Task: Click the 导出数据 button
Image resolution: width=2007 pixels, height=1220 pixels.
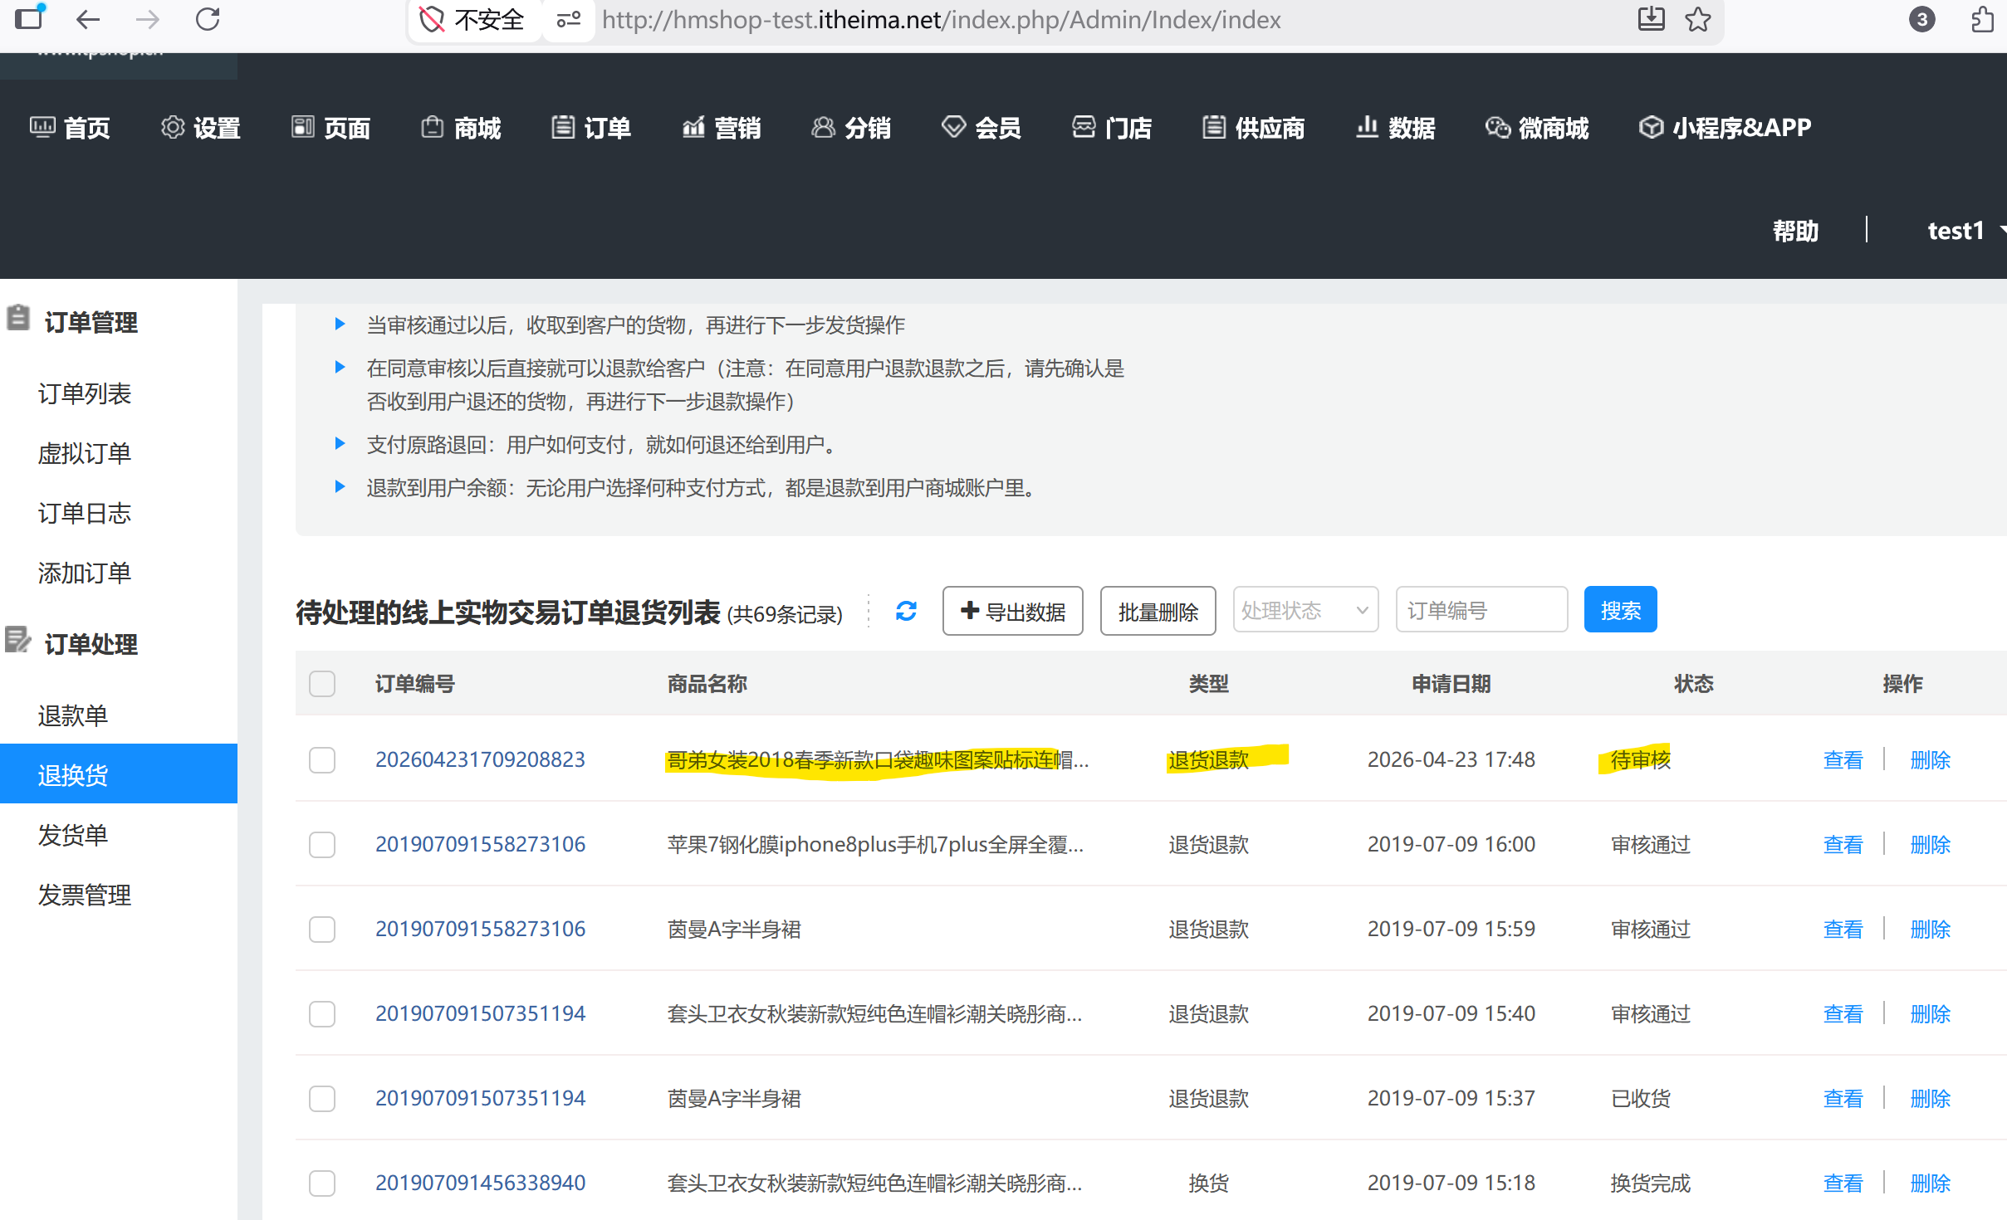Action: pyautogui.click(x=1012, y=611)
